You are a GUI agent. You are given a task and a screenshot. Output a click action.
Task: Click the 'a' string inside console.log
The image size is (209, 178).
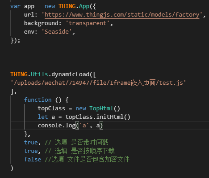coord(84,126)
